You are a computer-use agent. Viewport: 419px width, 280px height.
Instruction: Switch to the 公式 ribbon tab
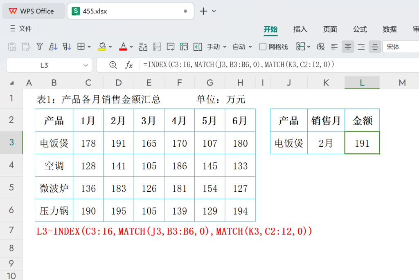tap(360, 29)
